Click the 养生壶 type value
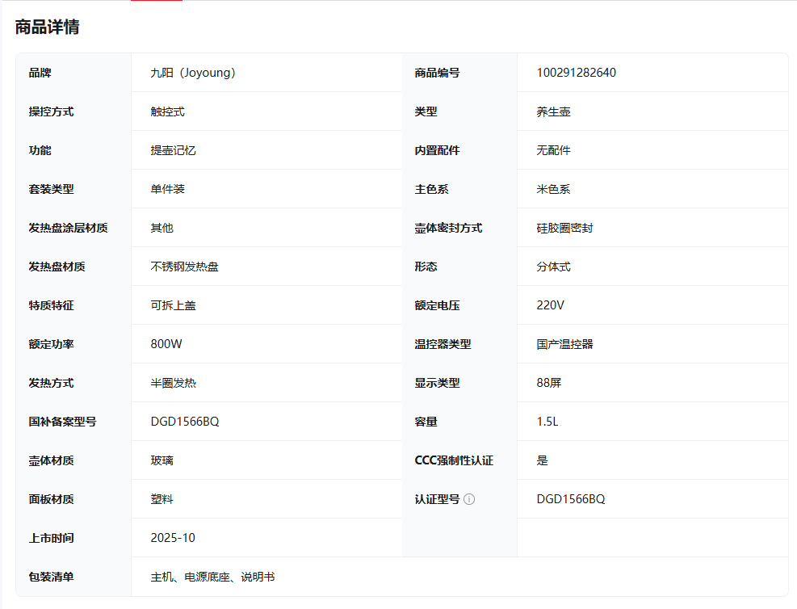Image resolution: width=797 pixels, height=609 pixels. [x=553, y=111]
